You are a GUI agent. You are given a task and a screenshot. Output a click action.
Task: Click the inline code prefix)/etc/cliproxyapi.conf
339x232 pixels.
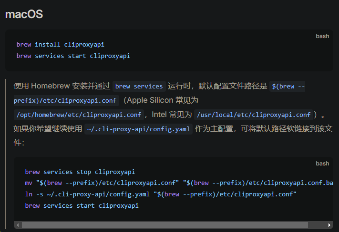click(x=66, y=101)
